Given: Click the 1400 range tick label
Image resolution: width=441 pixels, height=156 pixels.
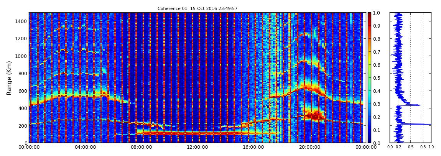Looking at the screenshot, I should 21,21.
